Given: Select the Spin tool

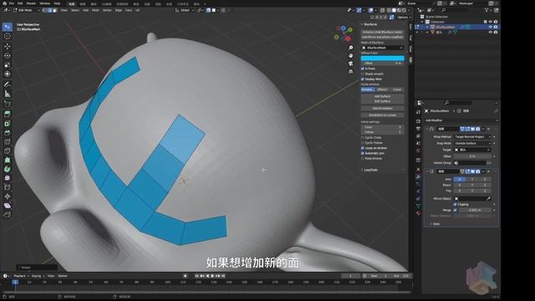Looking at the screenshot, I should pyautogui.click(x=8, y=169).
